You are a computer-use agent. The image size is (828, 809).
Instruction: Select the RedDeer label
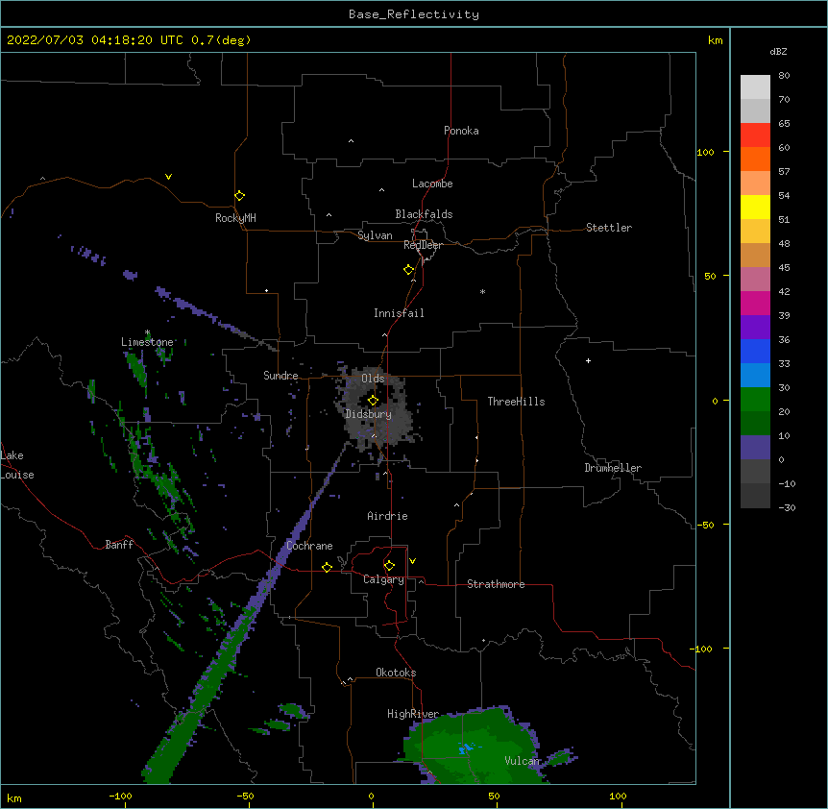[423, 245]
